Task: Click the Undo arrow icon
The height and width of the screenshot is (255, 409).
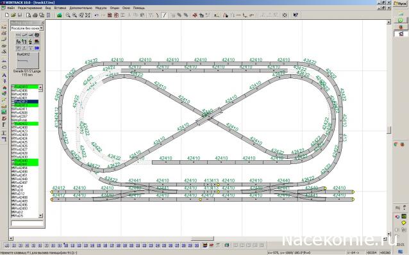Action: point(96,15)
